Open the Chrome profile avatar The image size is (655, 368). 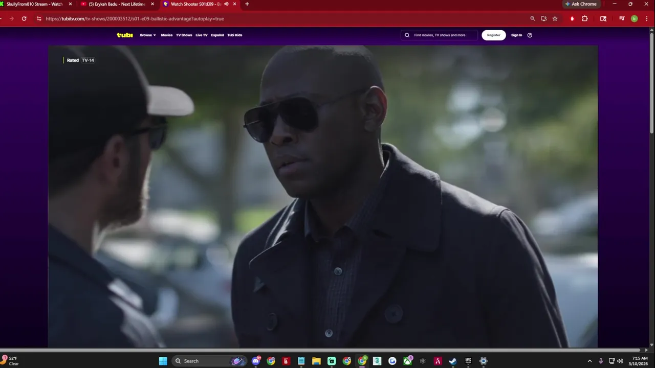coord(635,18)
